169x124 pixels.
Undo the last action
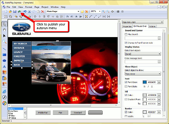tap(25, 12)
